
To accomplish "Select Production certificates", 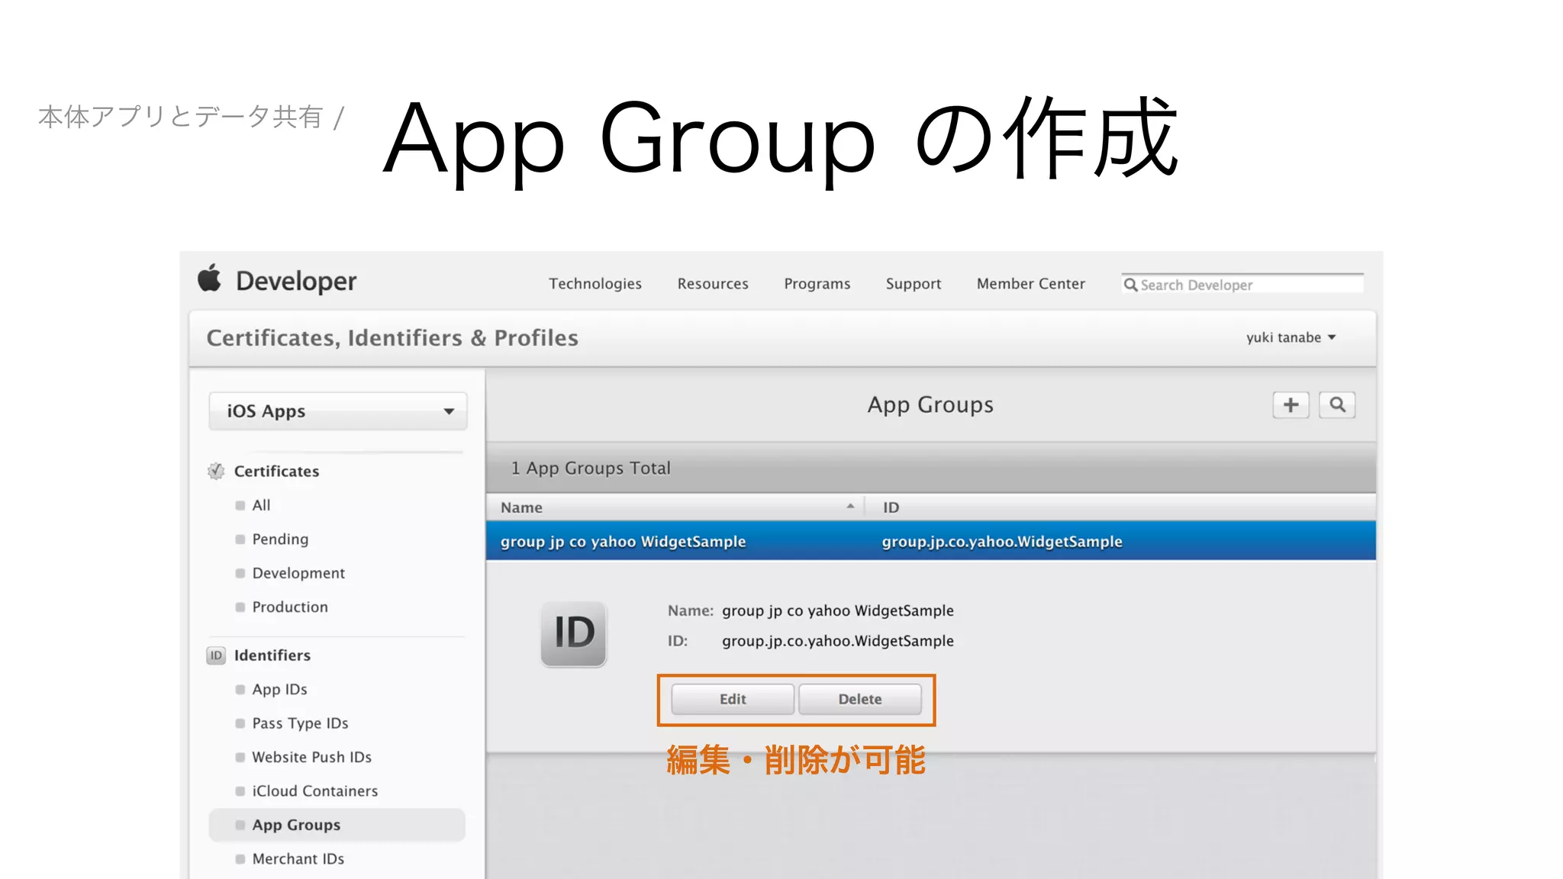I will click(290, 607).
